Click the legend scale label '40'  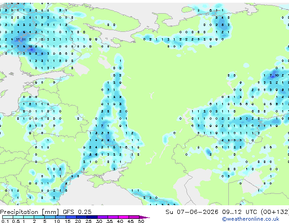point(120,221)
